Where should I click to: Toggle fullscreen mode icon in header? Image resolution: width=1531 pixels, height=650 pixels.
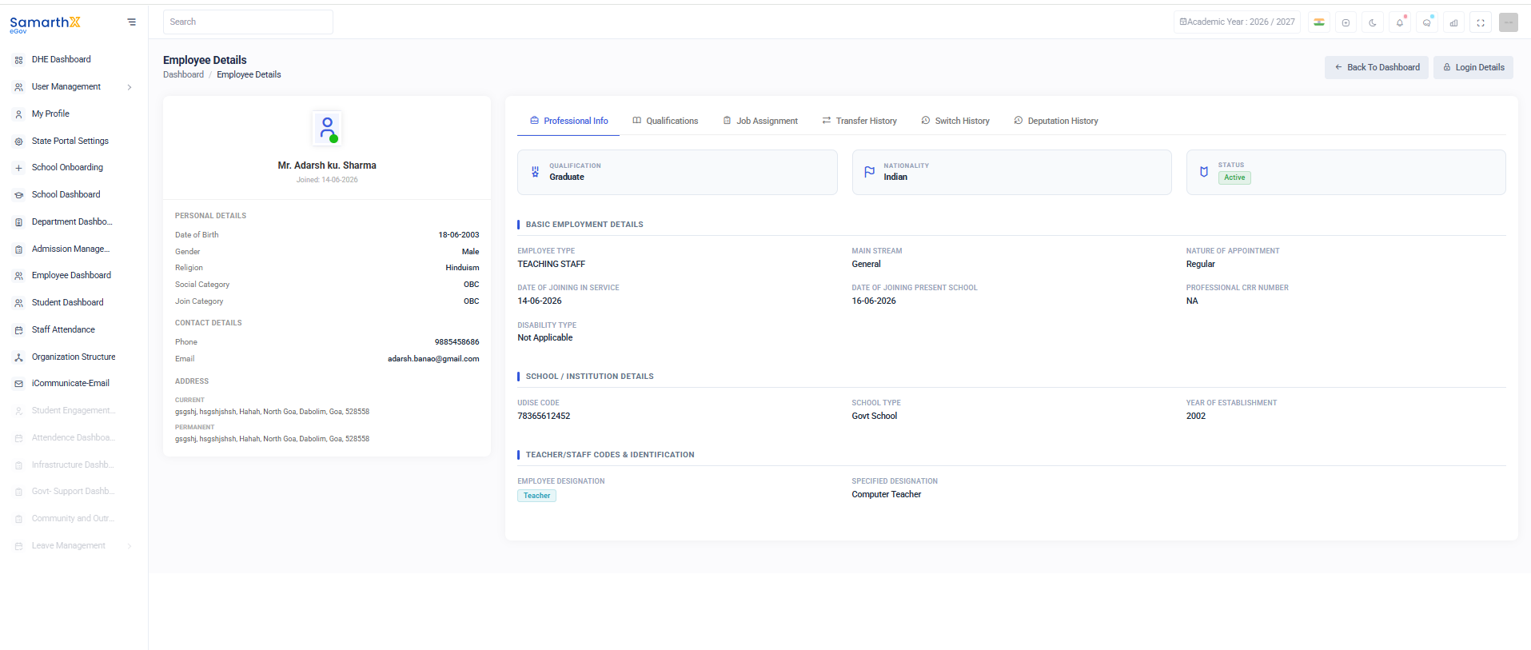pos(1481,22)
